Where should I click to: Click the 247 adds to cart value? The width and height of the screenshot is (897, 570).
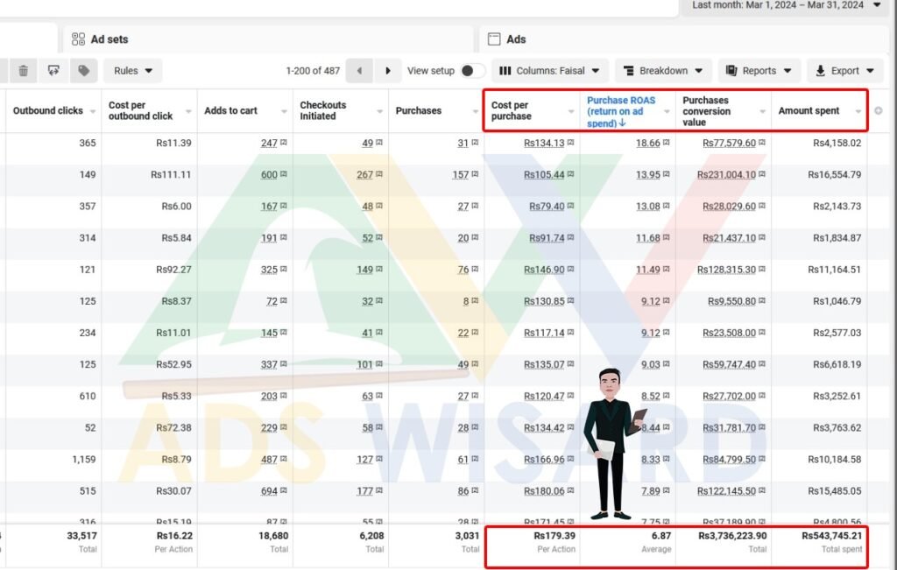pos(269,143)
